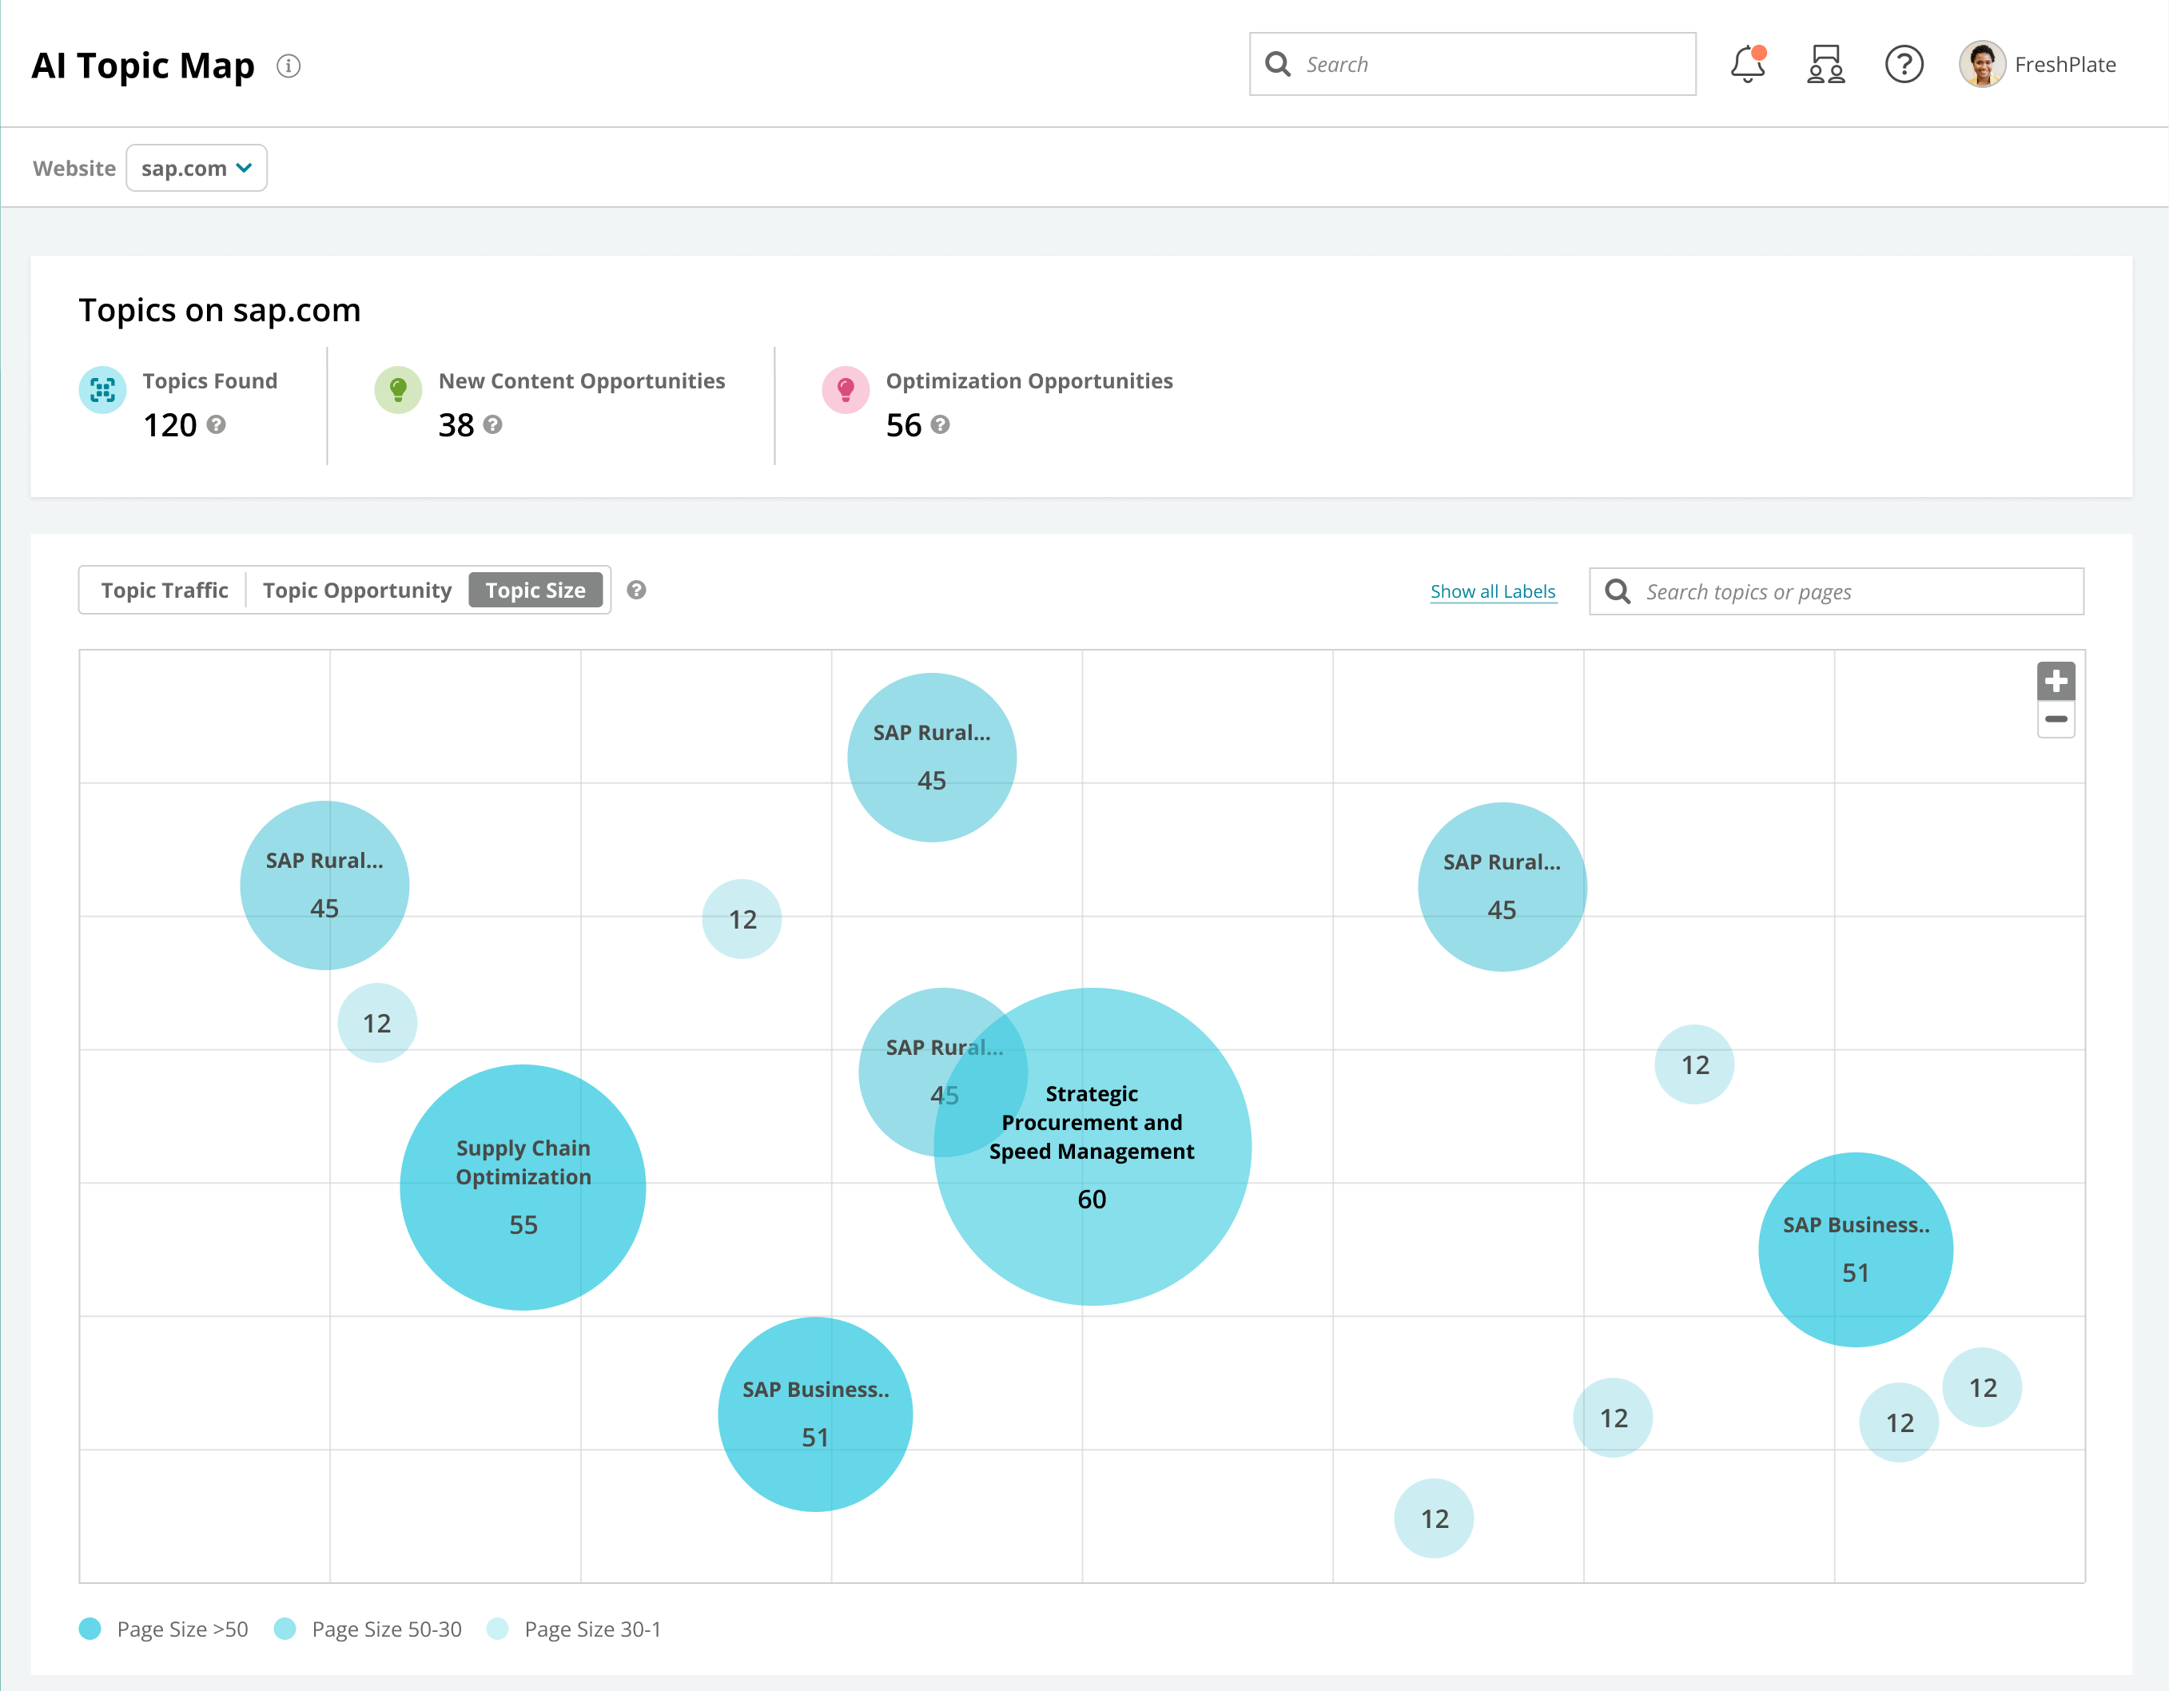This screenshot has height=1691, width=2169.
Task: Click the Page Size 30-1 legend swatch
Action: click(498, 1629)
